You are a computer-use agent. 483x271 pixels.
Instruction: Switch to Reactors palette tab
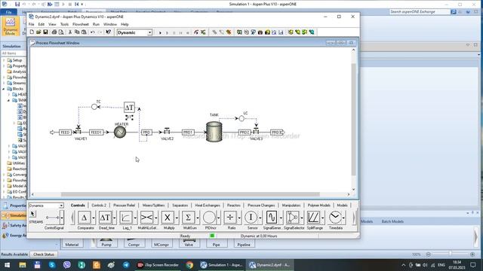point(233,206)
